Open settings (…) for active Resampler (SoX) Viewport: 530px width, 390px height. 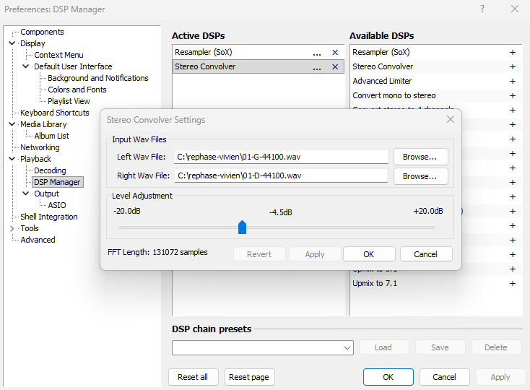(x=317, y=53)
